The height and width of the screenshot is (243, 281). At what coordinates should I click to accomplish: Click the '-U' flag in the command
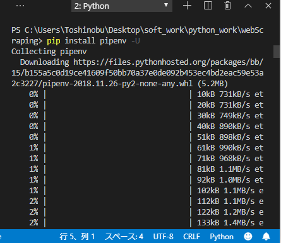(136, 41)
